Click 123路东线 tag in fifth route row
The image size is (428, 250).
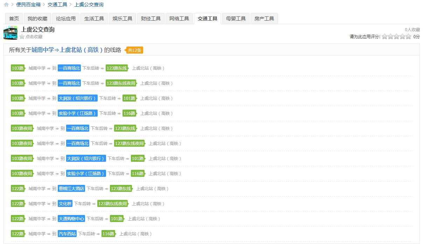[x=125, y=129]
